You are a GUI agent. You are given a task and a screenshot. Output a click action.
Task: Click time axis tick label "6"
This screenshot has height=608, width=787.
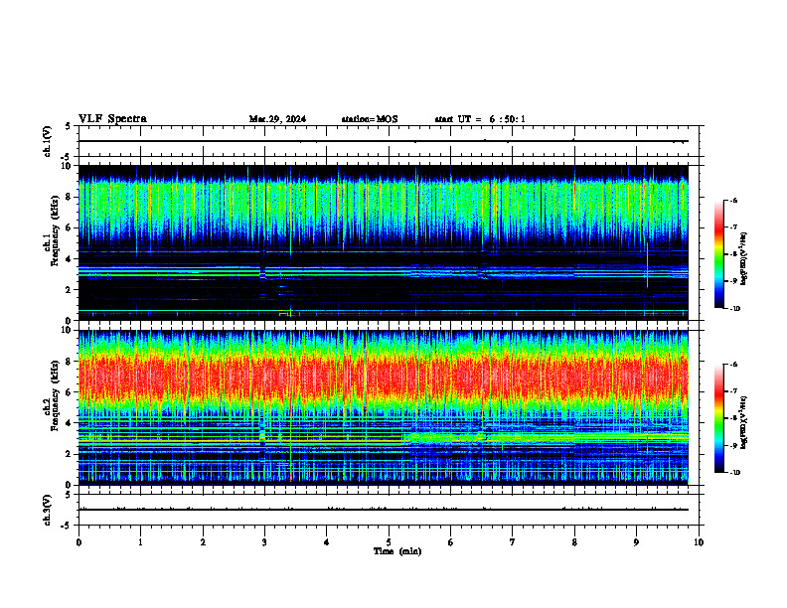(451, 542)
